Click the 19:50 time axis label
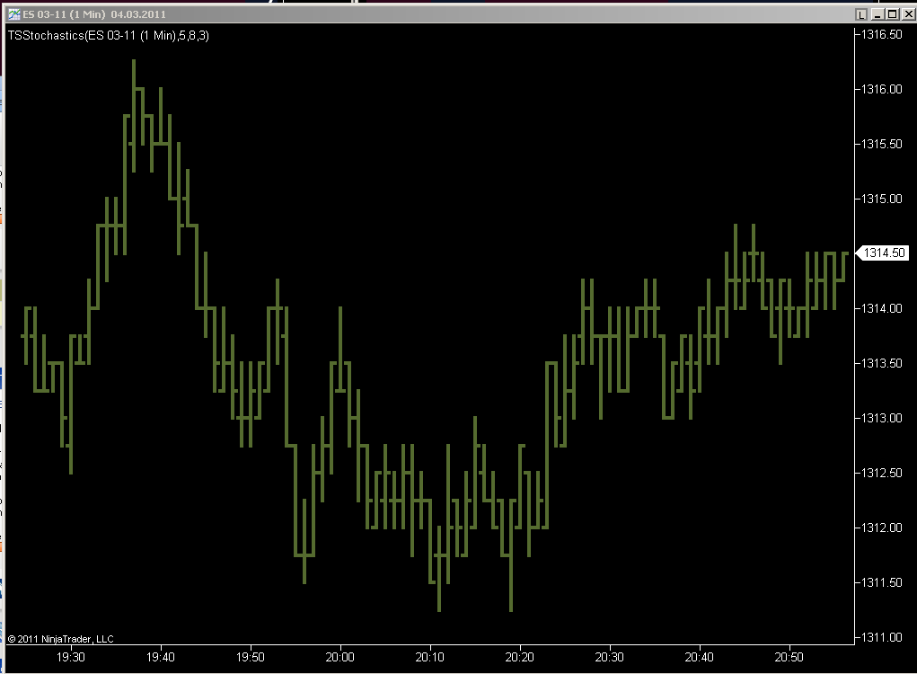The width and height of the screenshot is (917, 674). tap(251, 657)
